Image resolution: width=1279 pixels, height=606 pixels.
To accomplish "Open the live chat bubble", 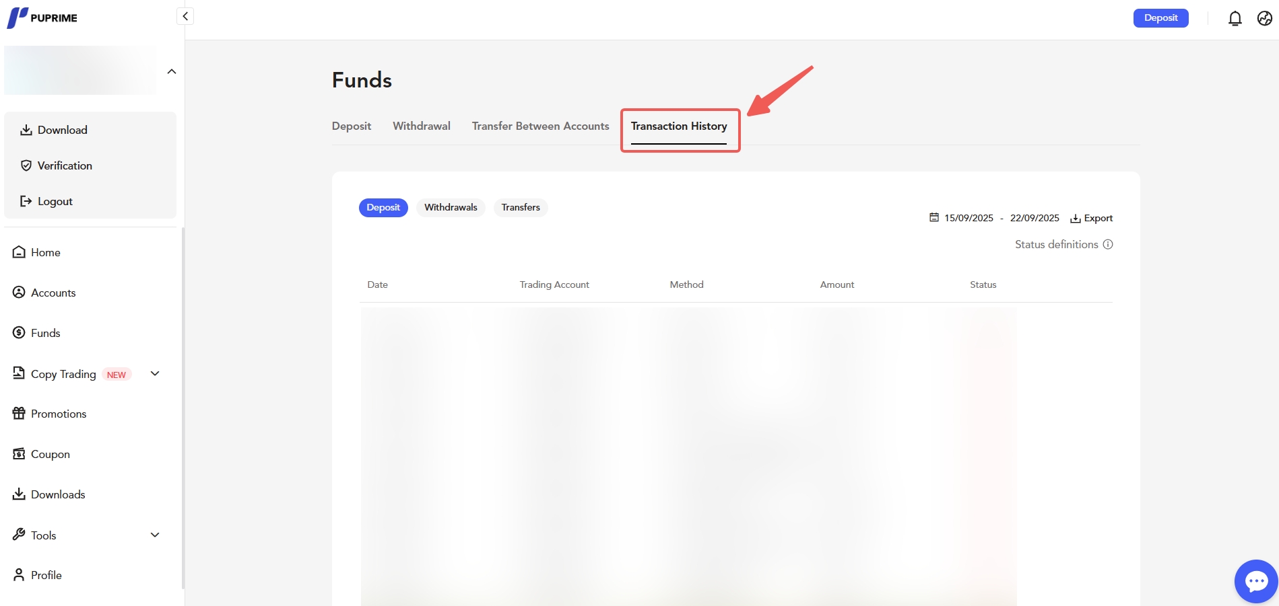I will [x=1255, y=581].
